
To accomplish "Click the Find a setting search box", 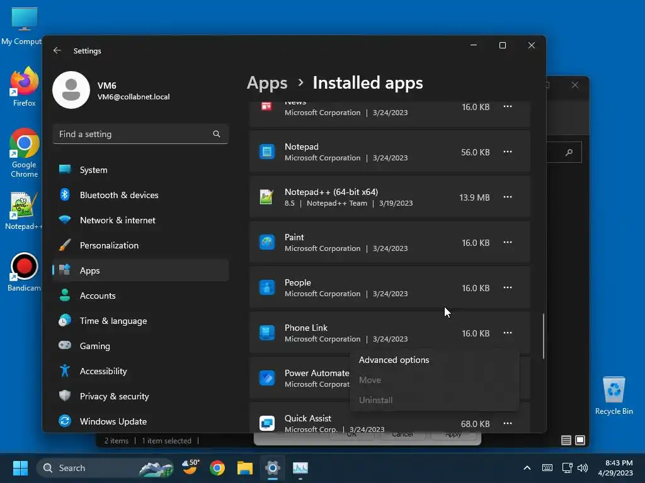I will click(140, 134).
